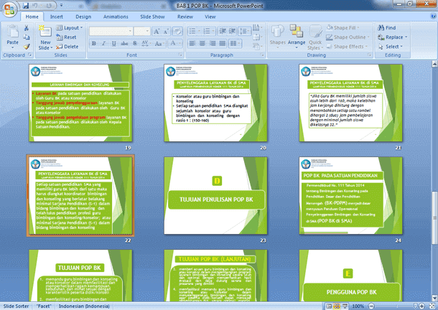Open the Font size combo box

[x=142, y=32]
